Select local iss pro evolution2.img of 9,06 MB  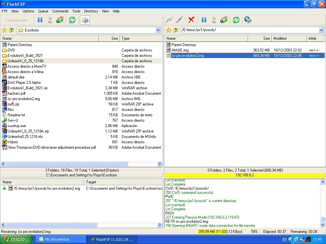[24, 98]
